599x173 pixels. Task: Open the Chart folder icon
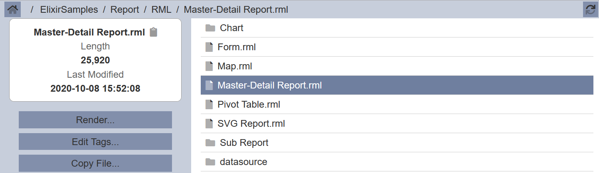coord(210,28)
